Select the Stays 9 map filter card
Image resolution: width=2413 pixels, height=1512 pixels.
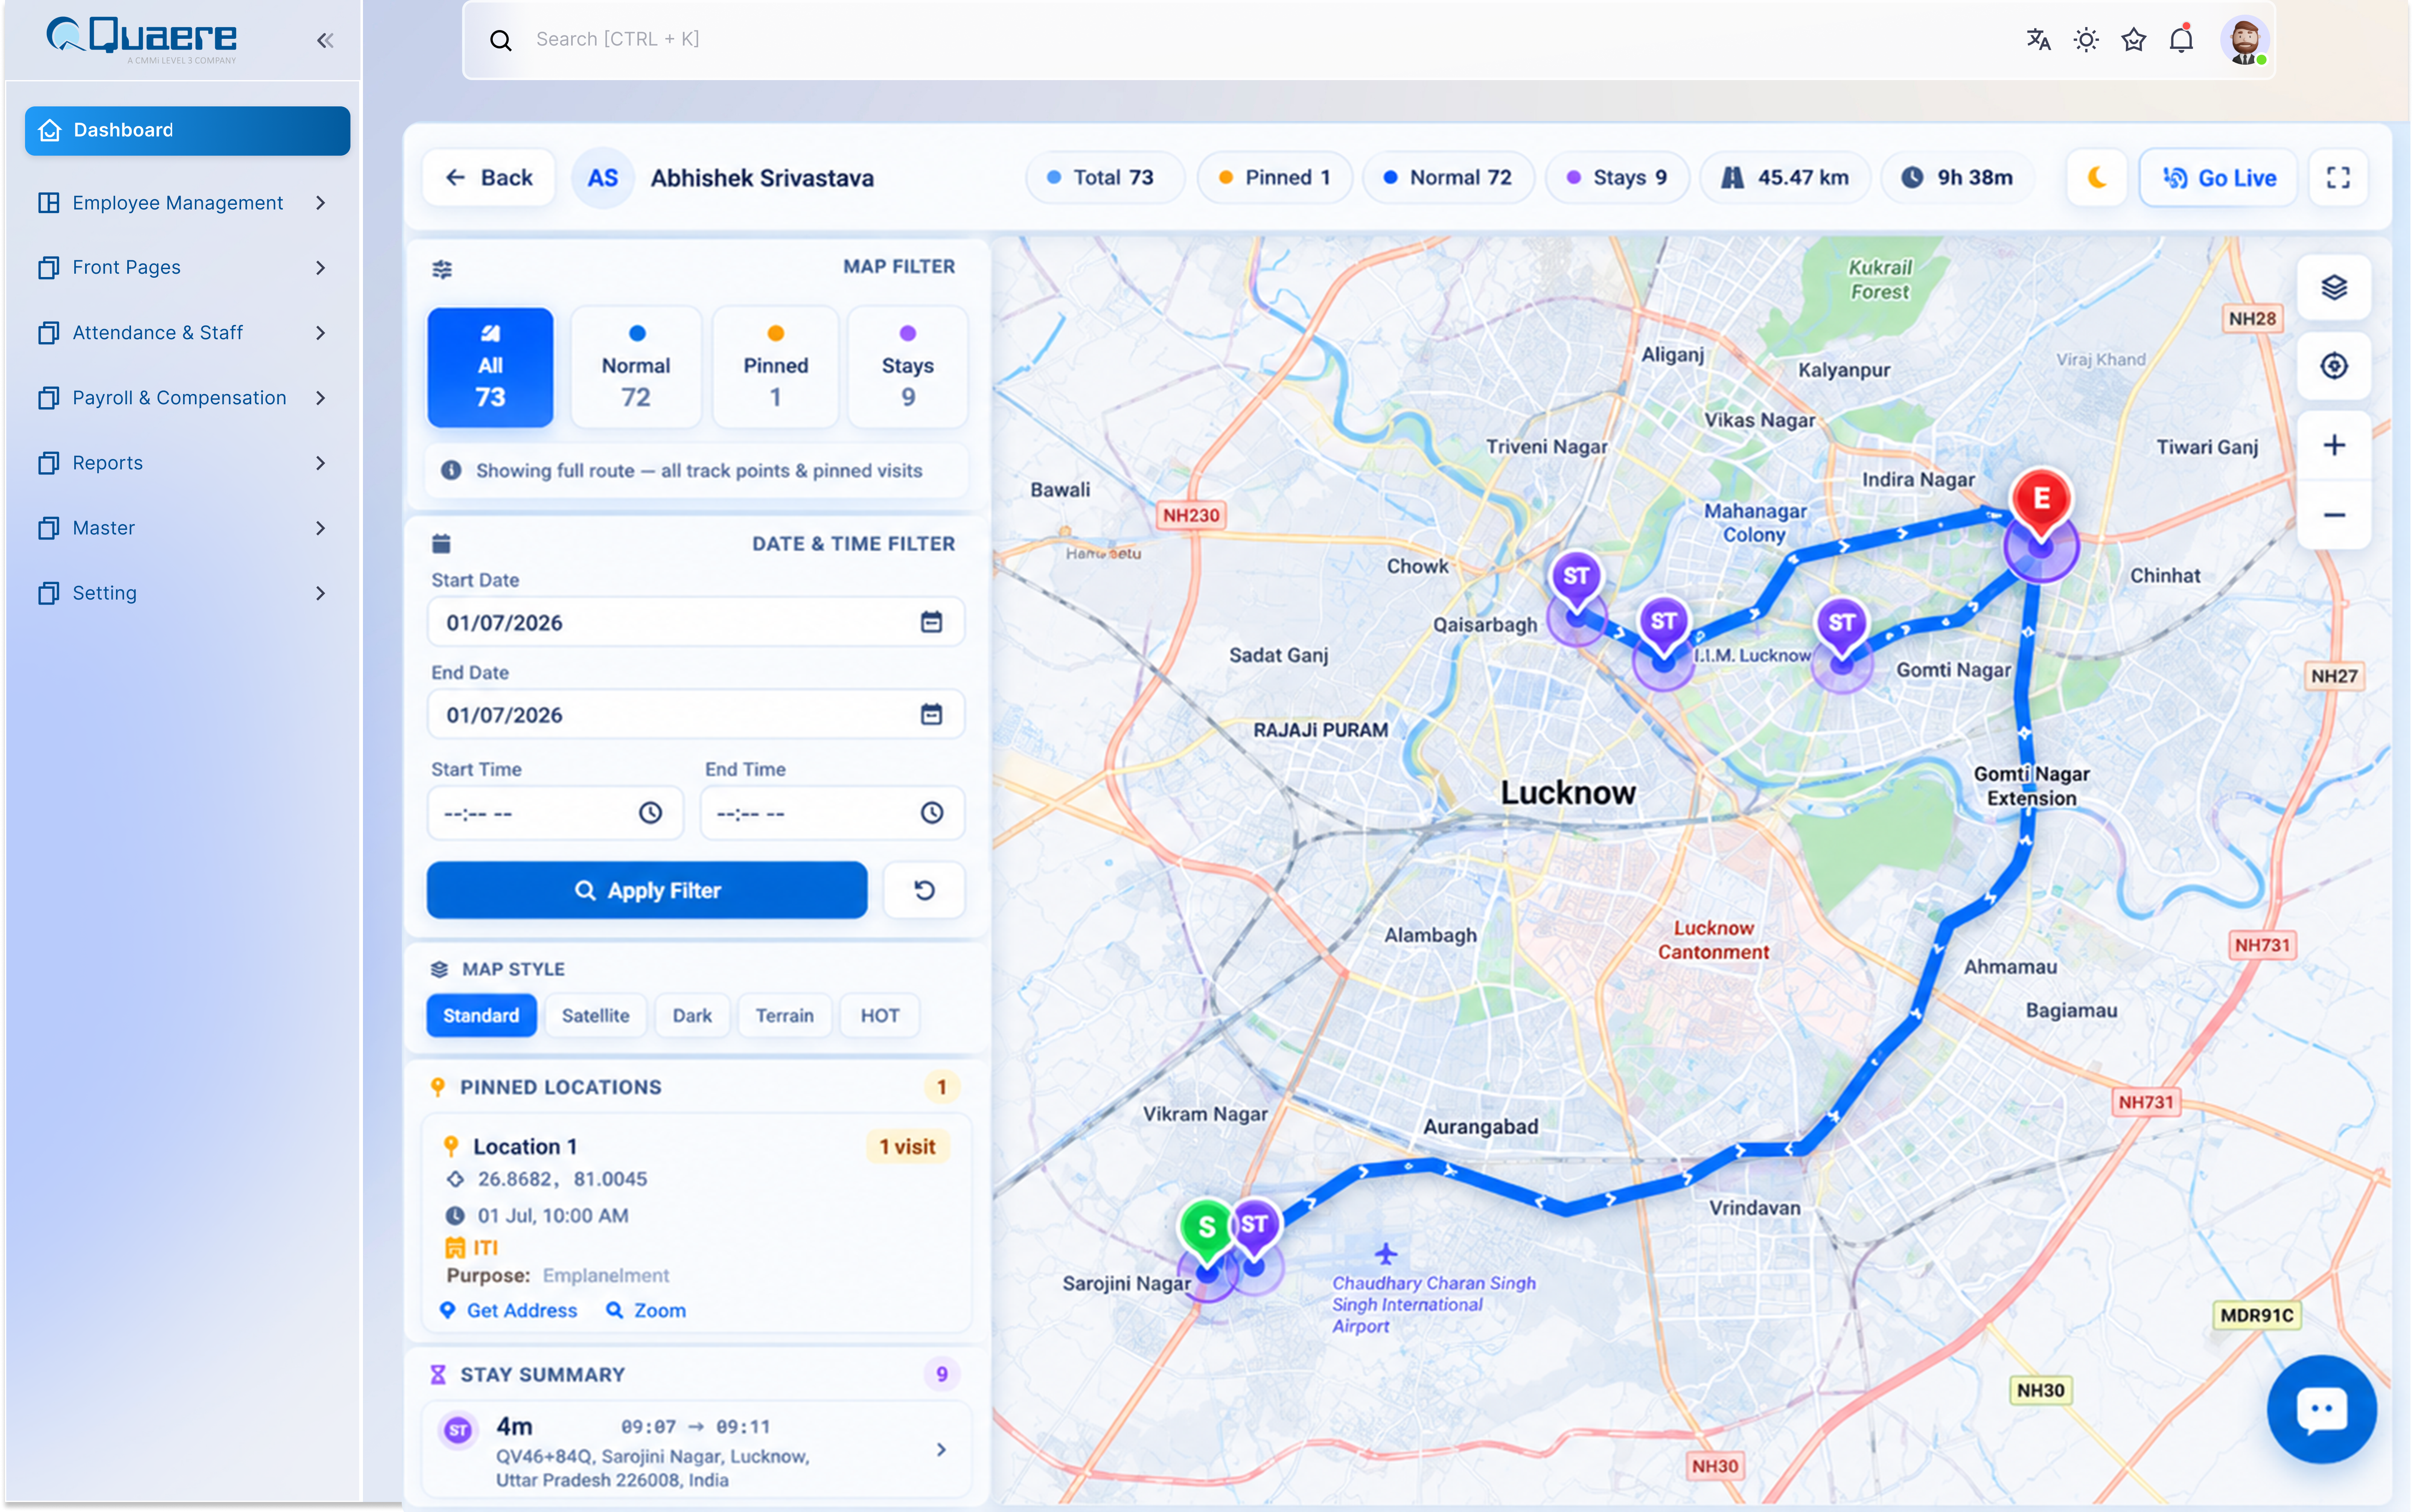(907, 367)
